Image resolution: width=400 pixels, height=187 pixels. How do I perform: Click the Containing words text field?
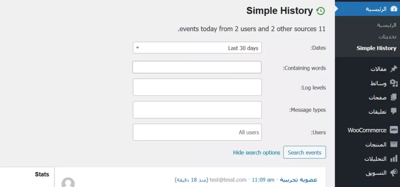pyautogui.click(x=197, y=67)
